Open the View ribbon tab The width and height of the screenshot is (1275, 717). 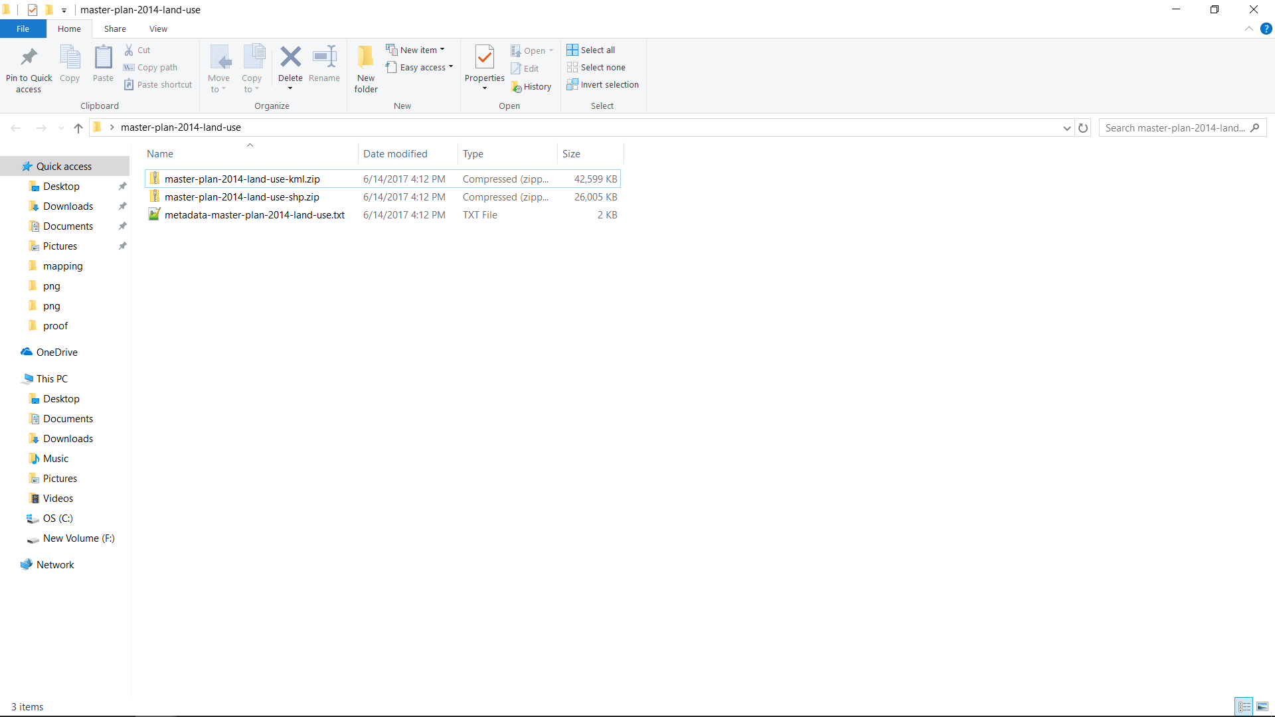point(158,29)
